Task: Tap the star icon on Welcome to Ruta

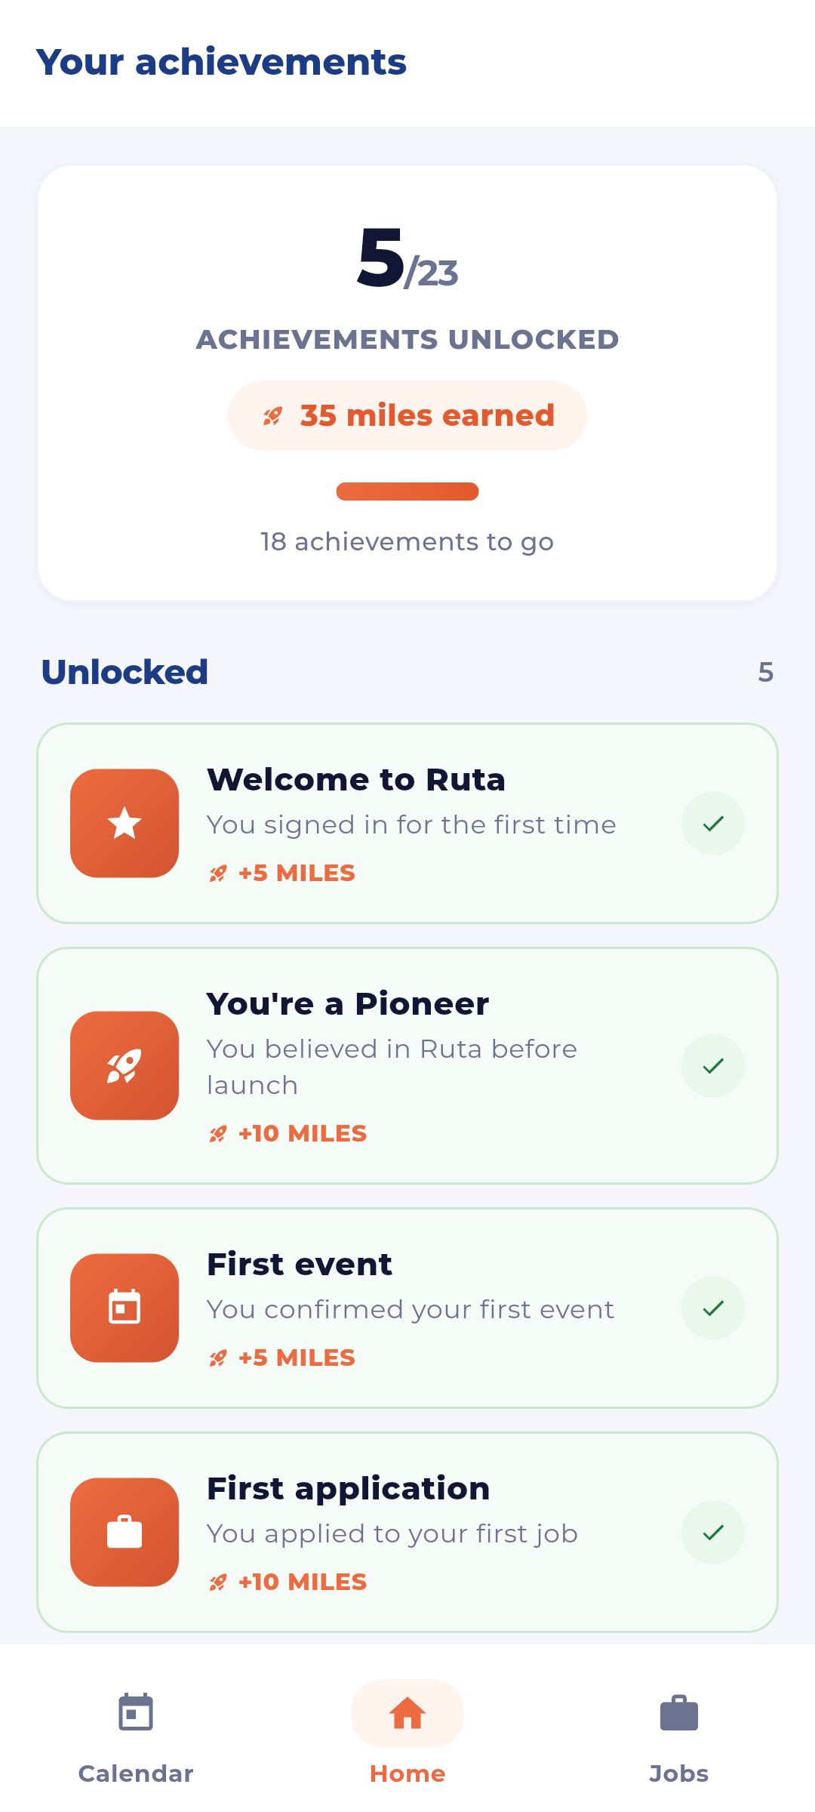Action: point(125,823)
